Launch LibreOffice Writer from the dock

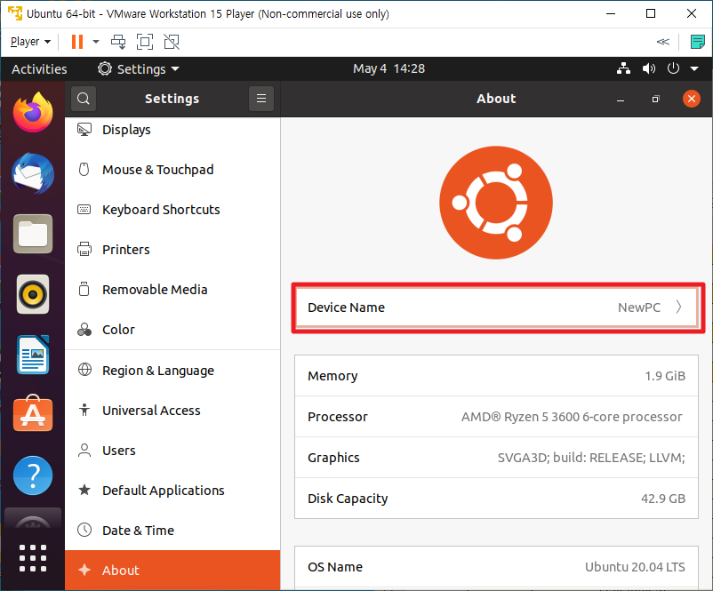[33, 355]
